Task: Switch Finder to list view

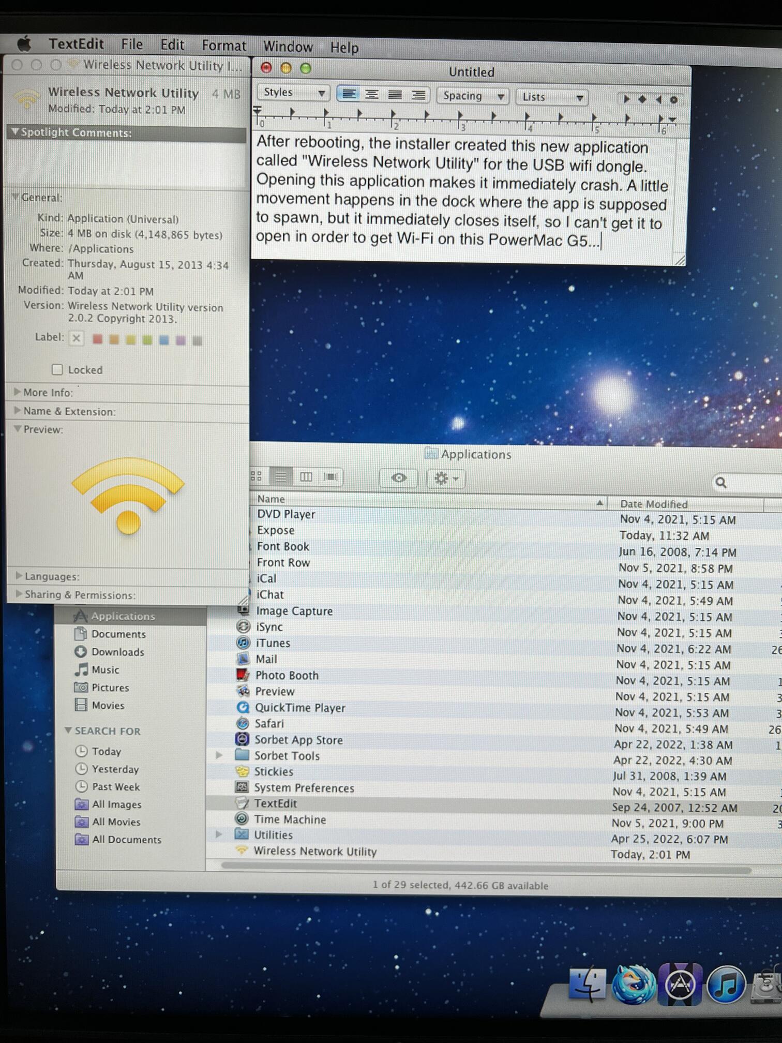Action: pyautogui.click(x=281, y=476)
